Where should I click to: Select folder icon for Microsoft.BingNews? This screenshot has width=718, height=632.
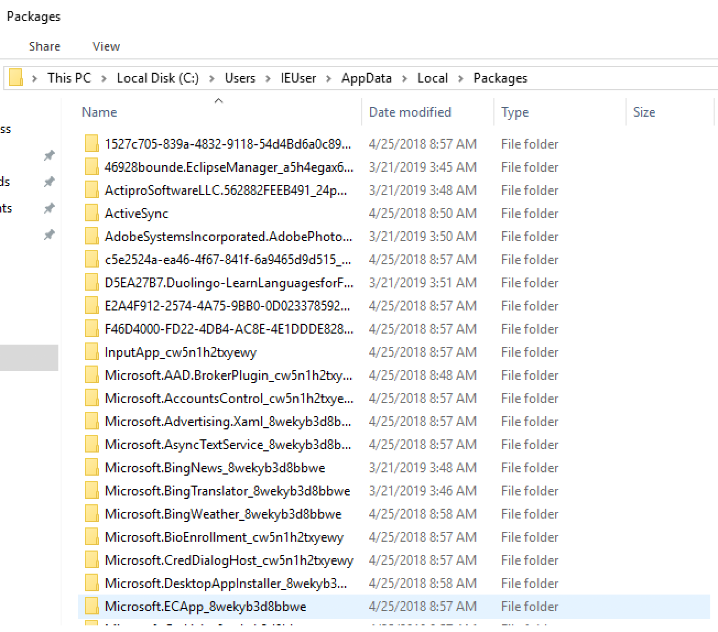tap(91, 467)
